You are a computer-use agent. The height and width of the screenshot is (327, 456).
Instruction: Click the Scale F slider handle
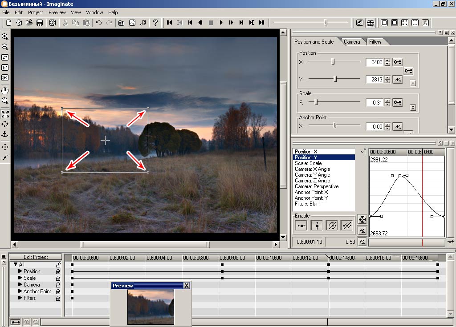316,102
